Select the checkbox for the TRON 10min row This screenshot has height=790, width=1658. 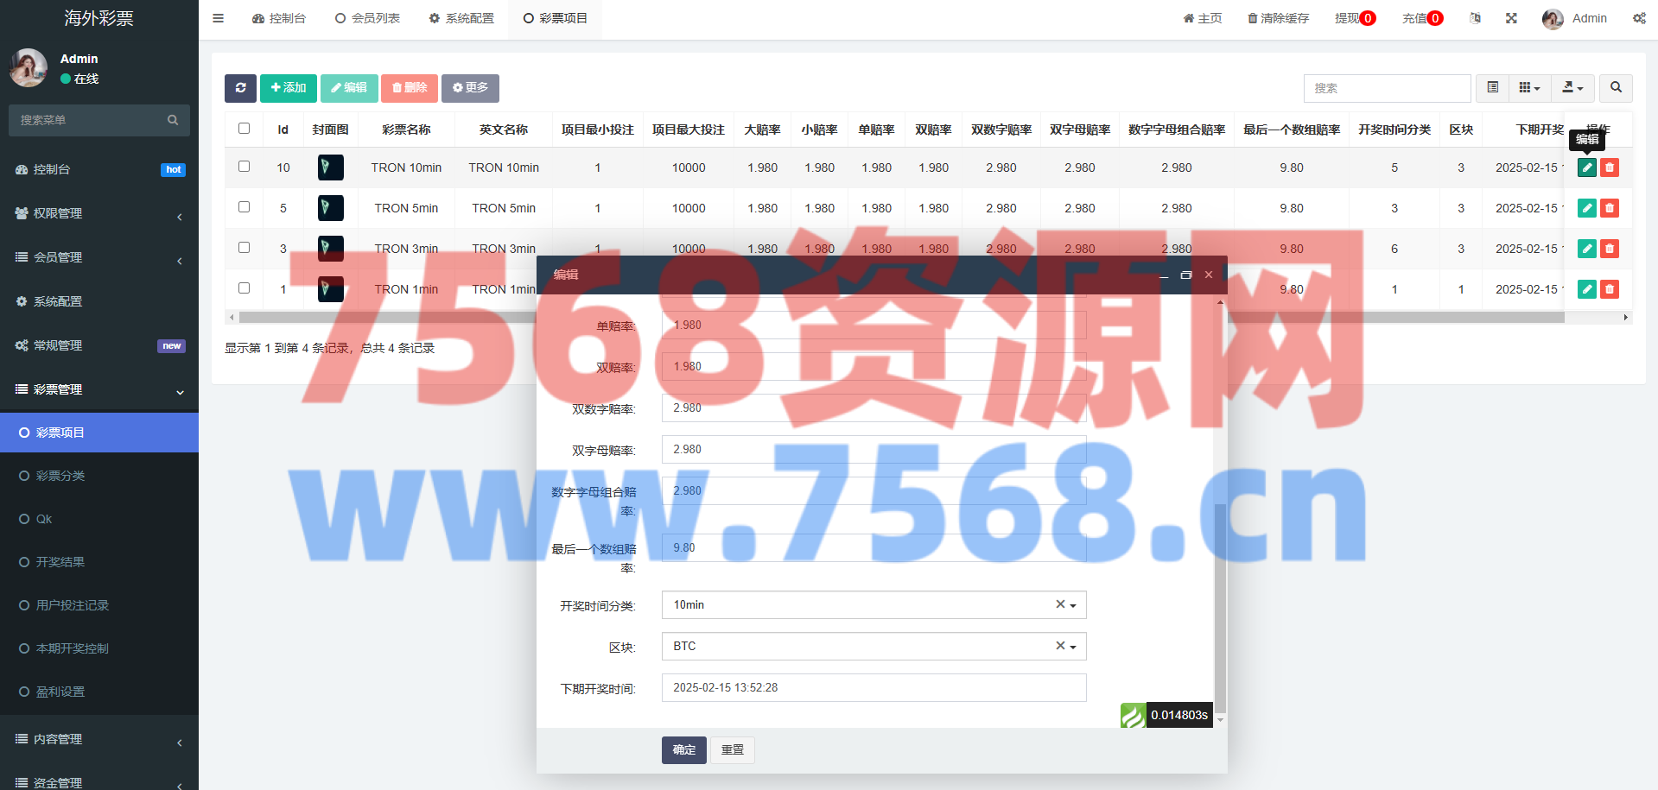[x=244, y=167]
